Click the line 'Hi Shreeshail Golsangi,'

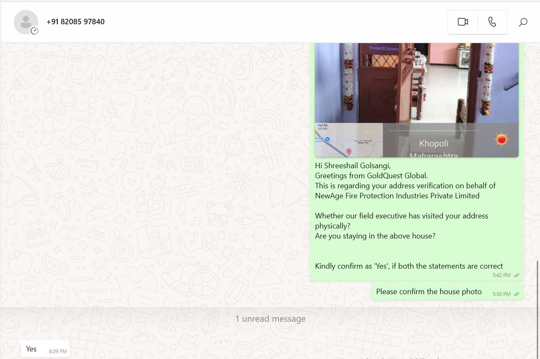[353, 166]
